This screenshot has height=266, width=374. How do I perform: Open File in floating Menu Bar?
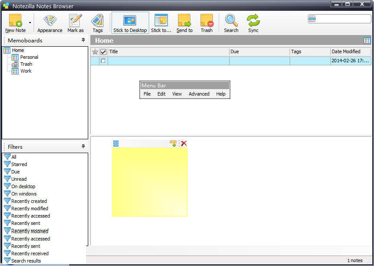tap(147, 94)
